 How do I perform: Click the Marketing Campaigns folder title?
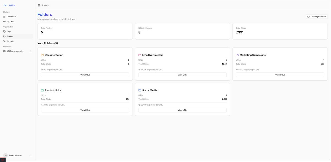tap(253, 55)
